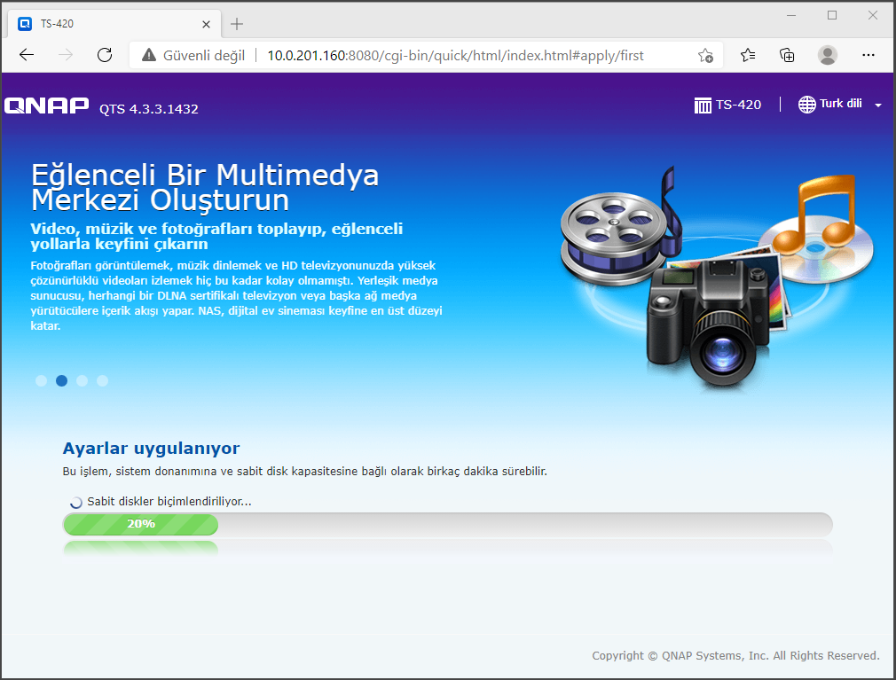Open browser settings three-dot menu
896x680 pixels.
pos(867,55)
